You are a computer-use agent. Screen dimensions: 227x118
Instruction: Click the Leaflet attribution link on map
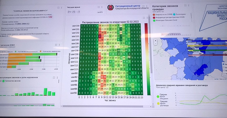[x=216, y=79]
